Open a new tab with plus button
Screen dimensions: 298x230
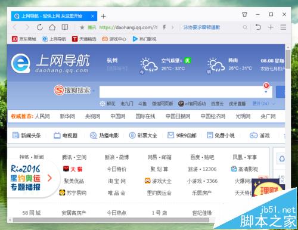coord(103,16)
